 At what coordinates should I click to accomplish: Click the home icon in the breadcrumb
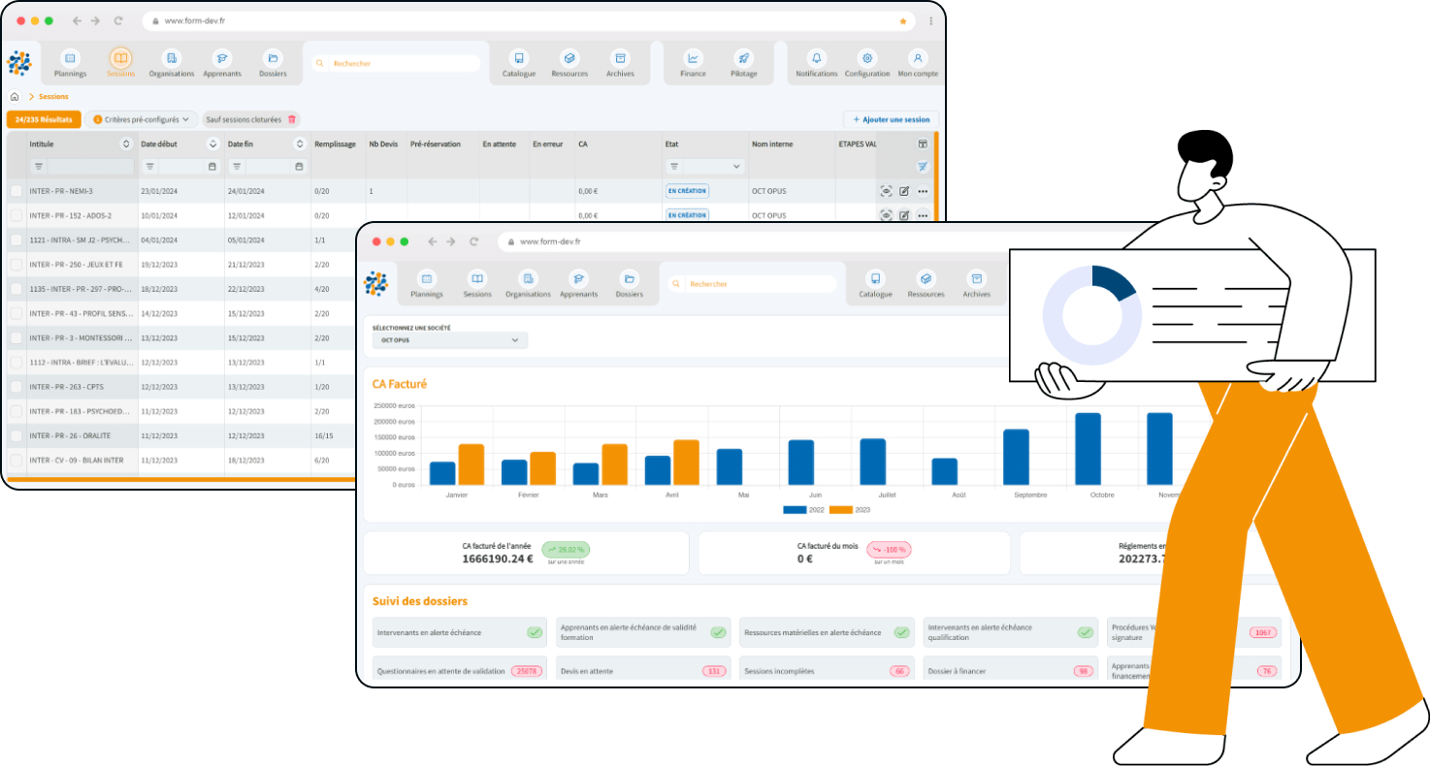pos(15,97)
